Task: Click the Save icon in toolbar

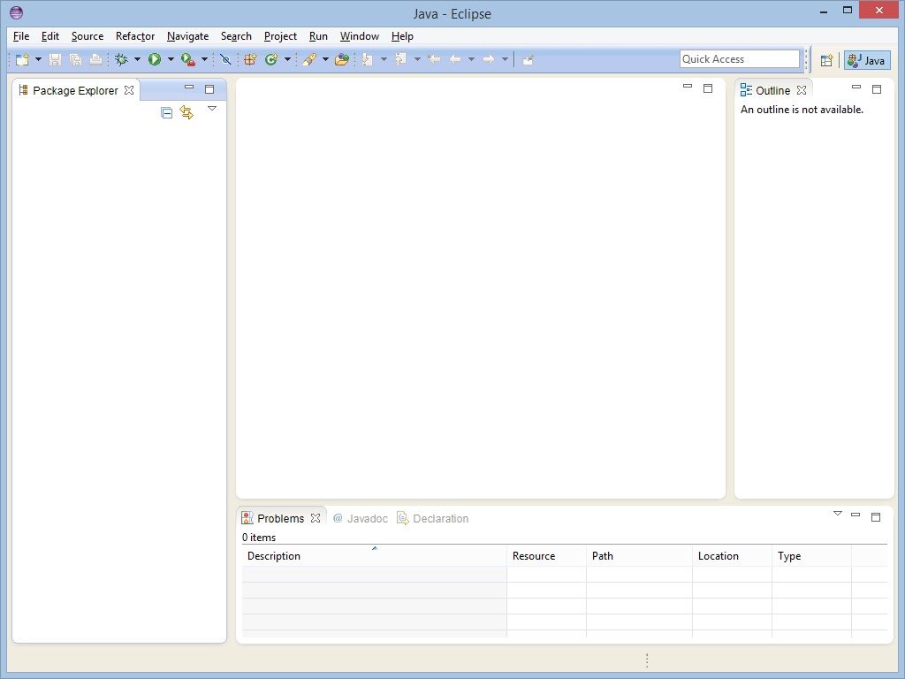Action: click(x=56, y=59)
